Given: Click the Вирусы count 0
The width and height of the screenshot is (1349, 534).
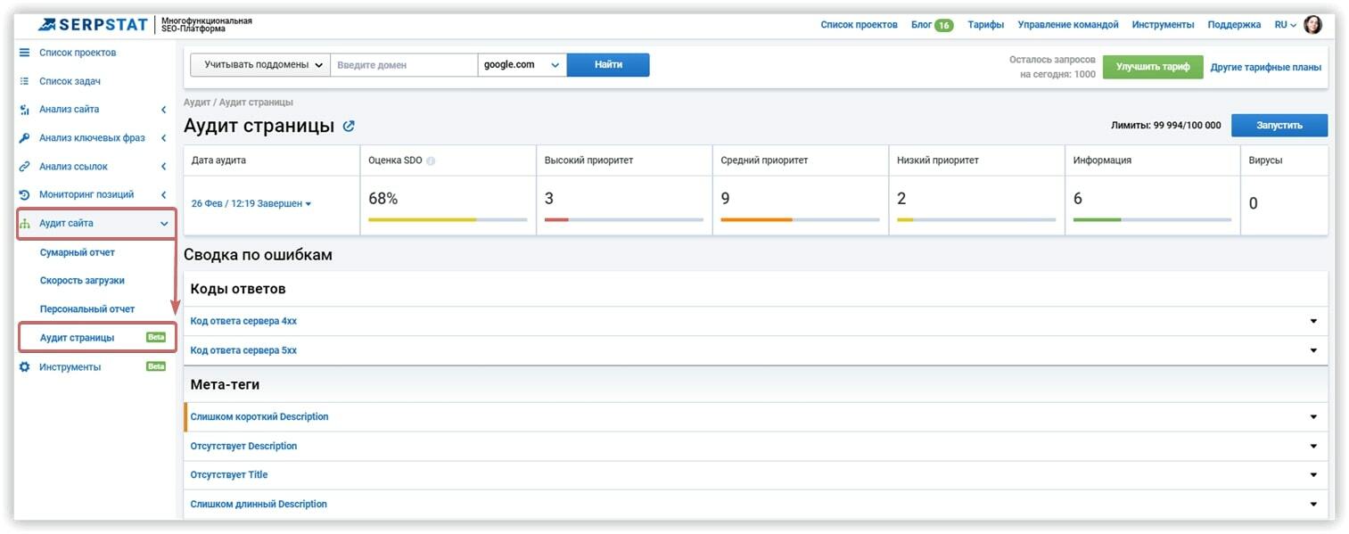Looking at the screenshot, I should pos(1253,203).
